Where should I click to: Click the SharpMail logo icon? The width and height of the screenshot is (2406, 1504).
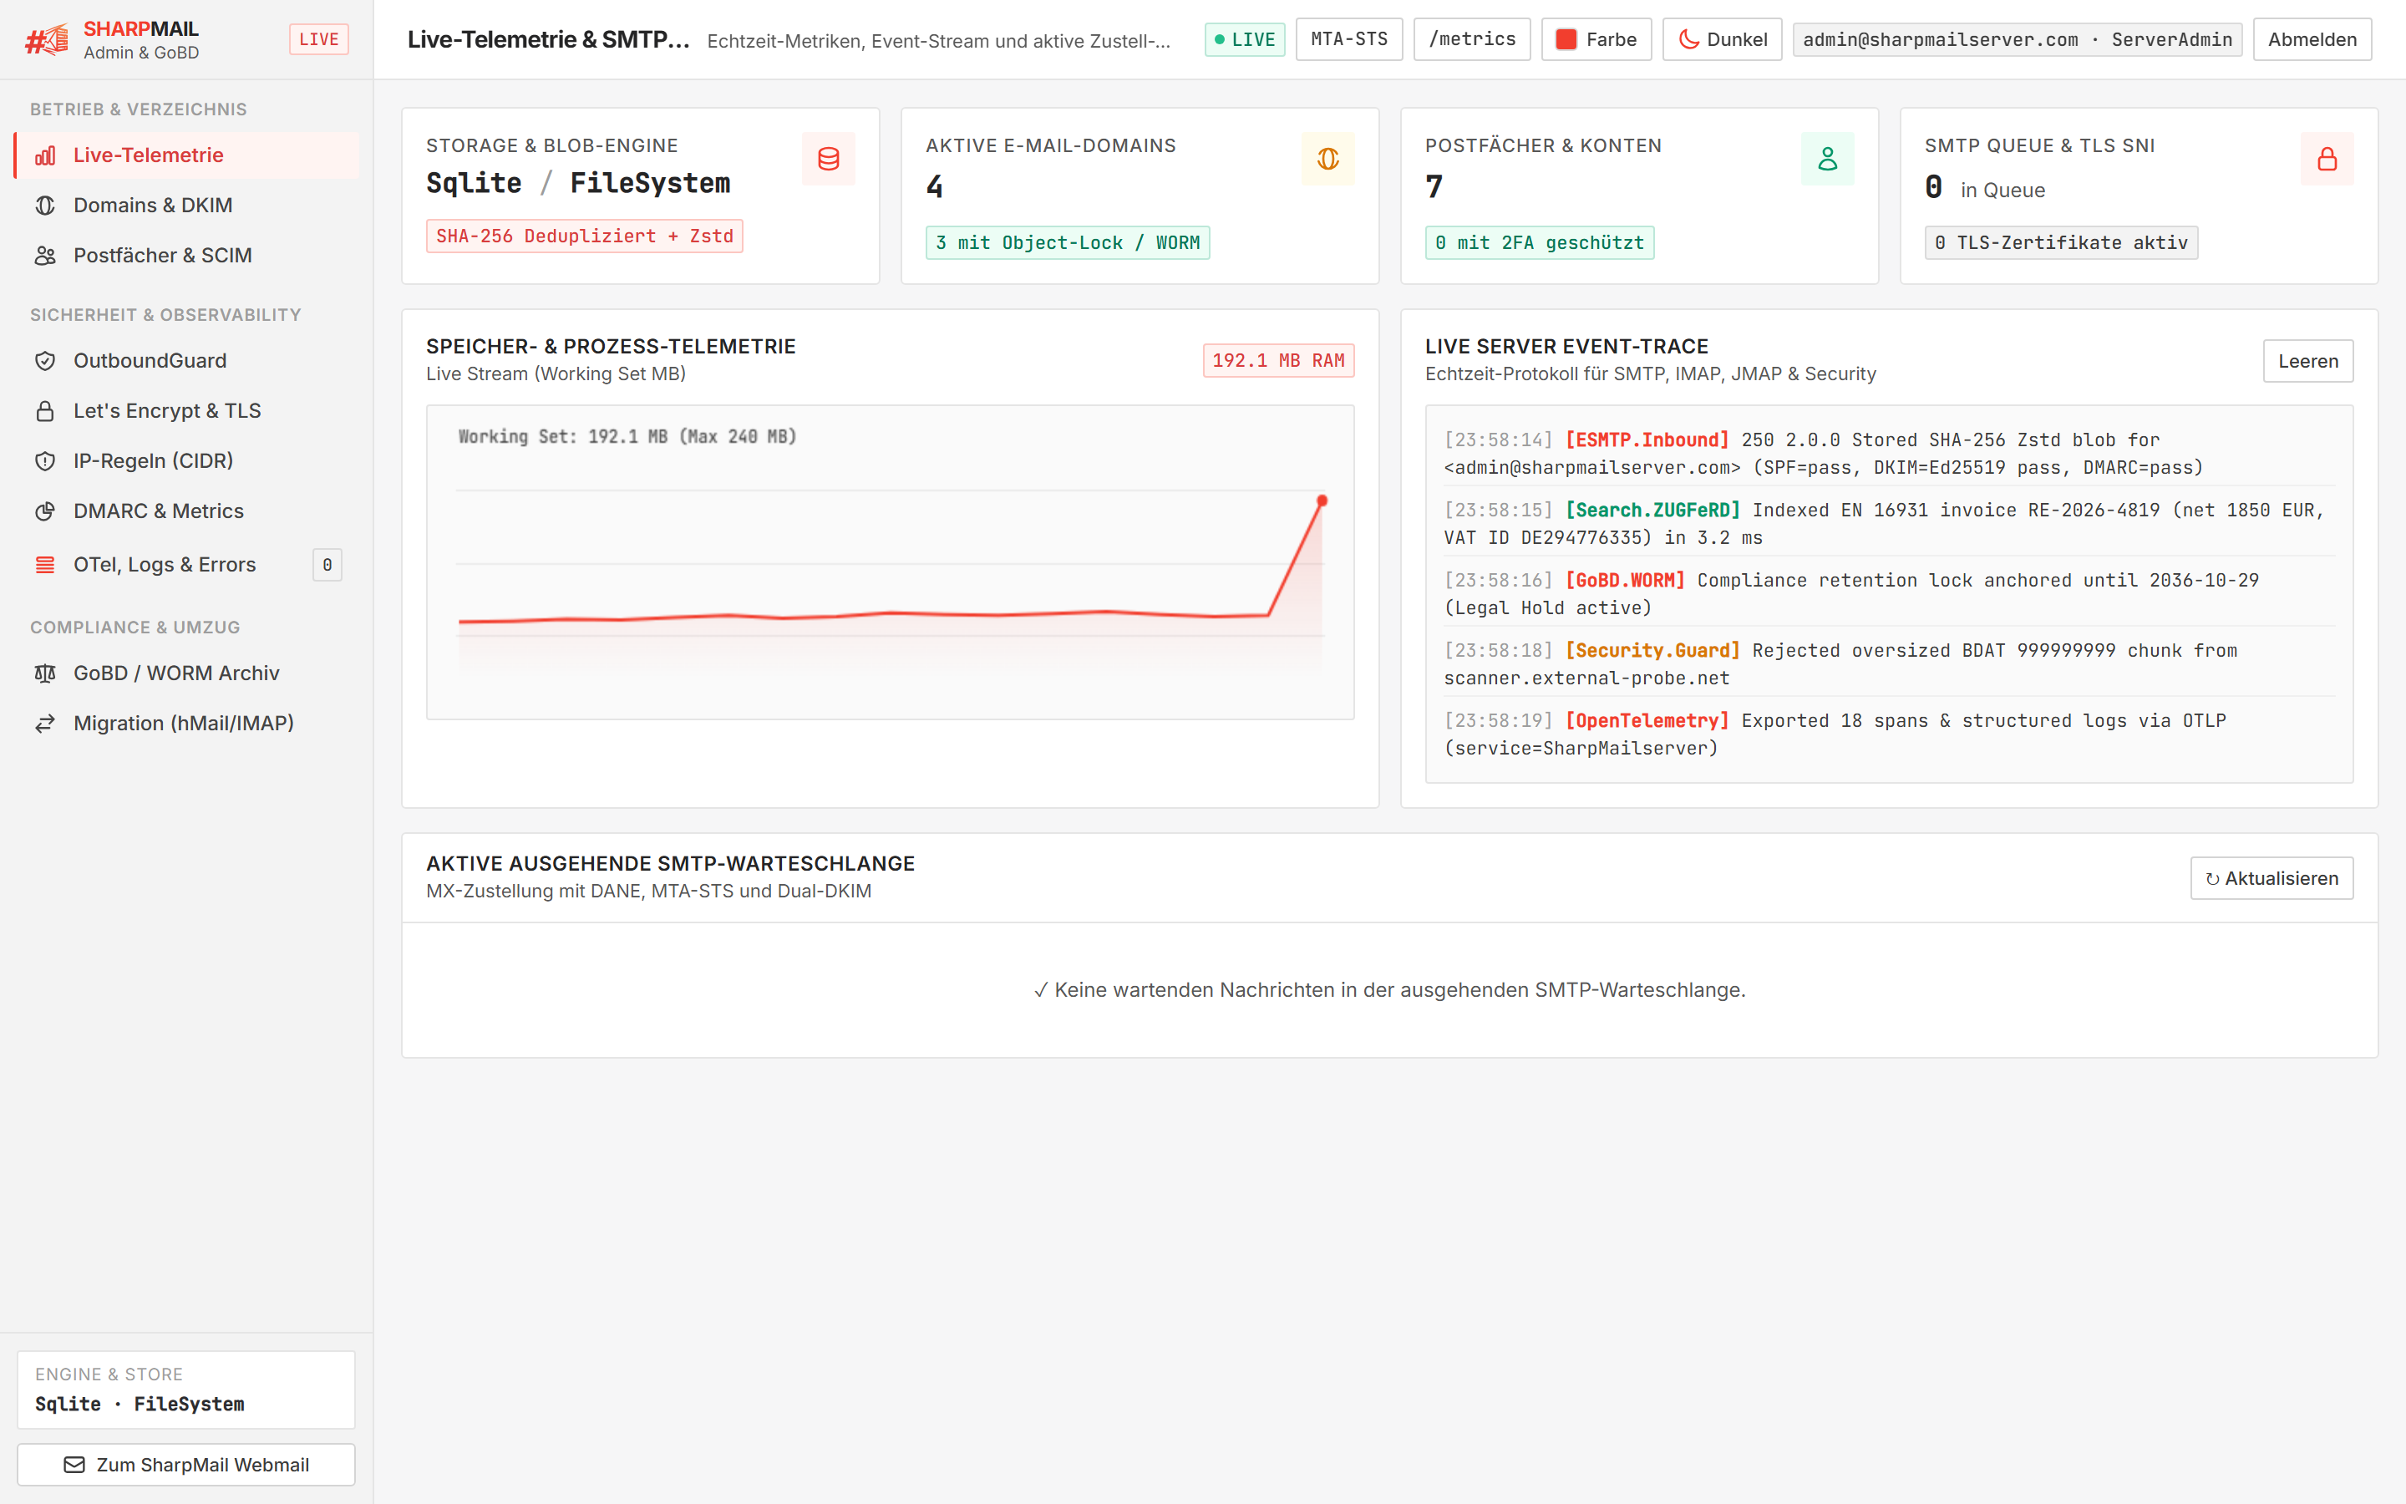47,40
